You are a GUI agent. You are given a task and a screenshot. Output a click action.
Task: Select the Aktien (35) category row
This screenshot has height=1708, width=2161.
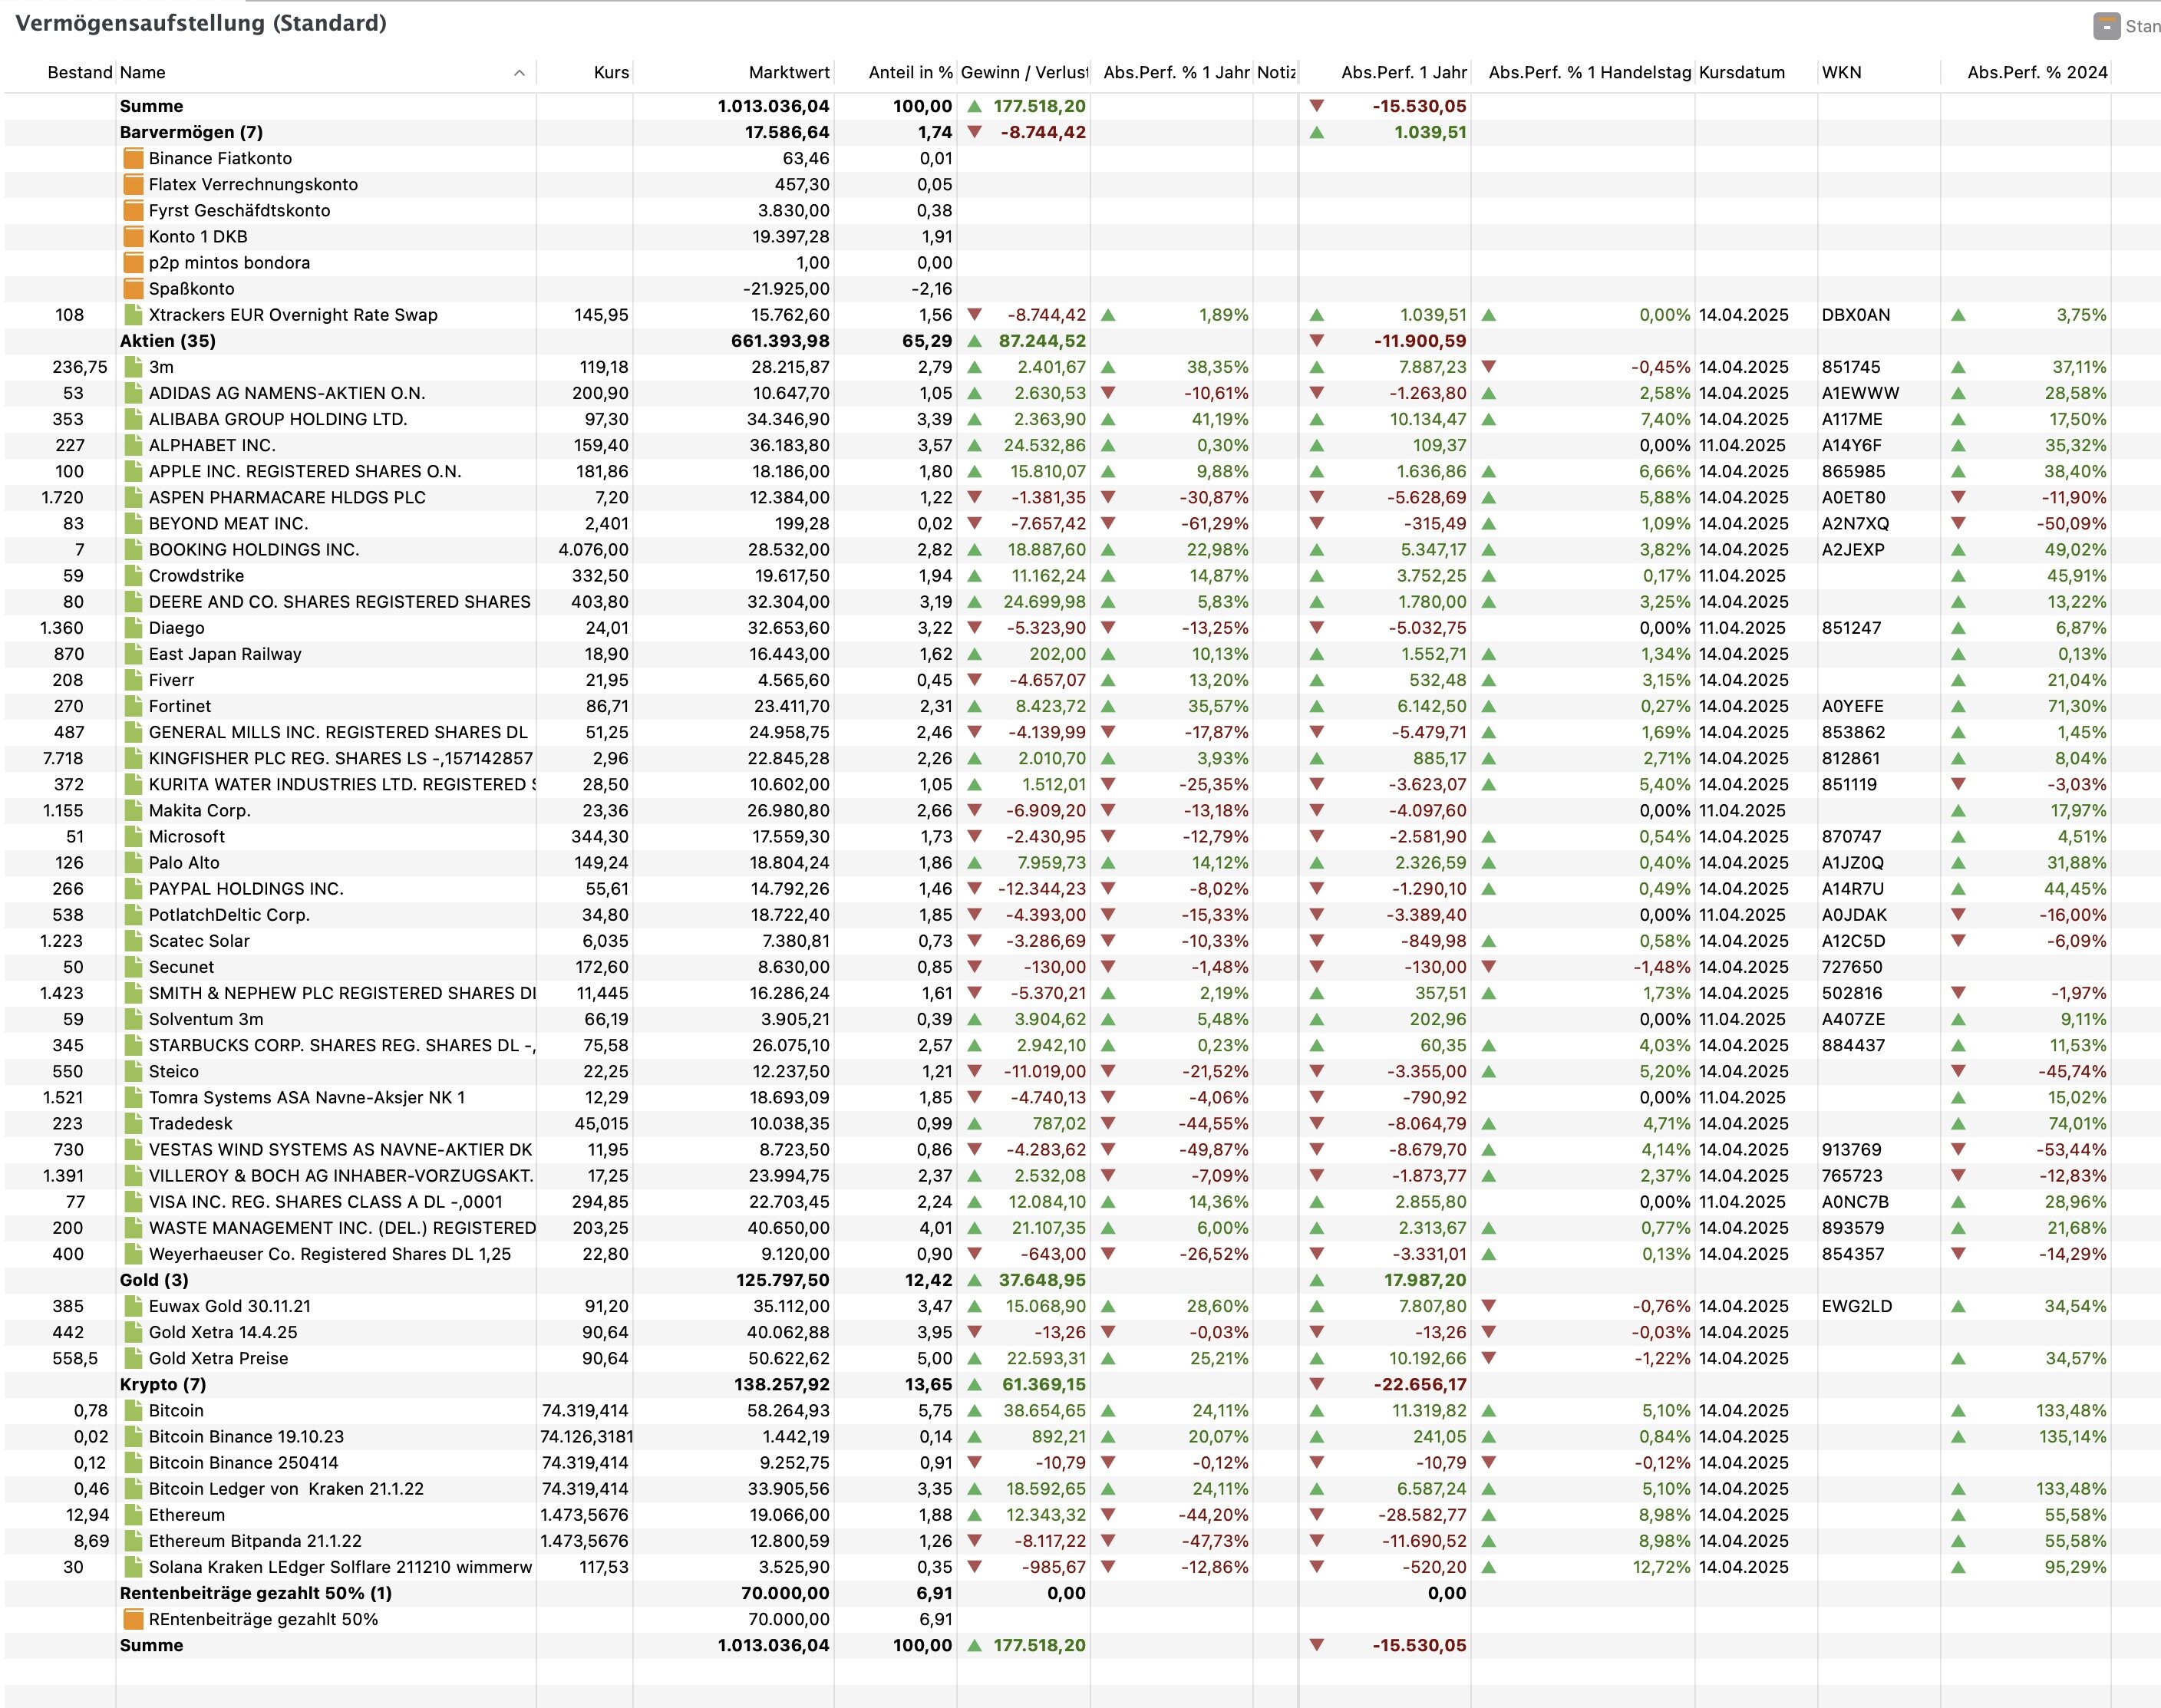tap(168, 341)
